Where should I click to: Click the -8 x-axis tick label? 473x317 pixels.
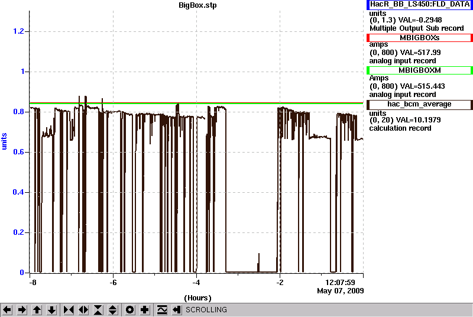[33, 283]
